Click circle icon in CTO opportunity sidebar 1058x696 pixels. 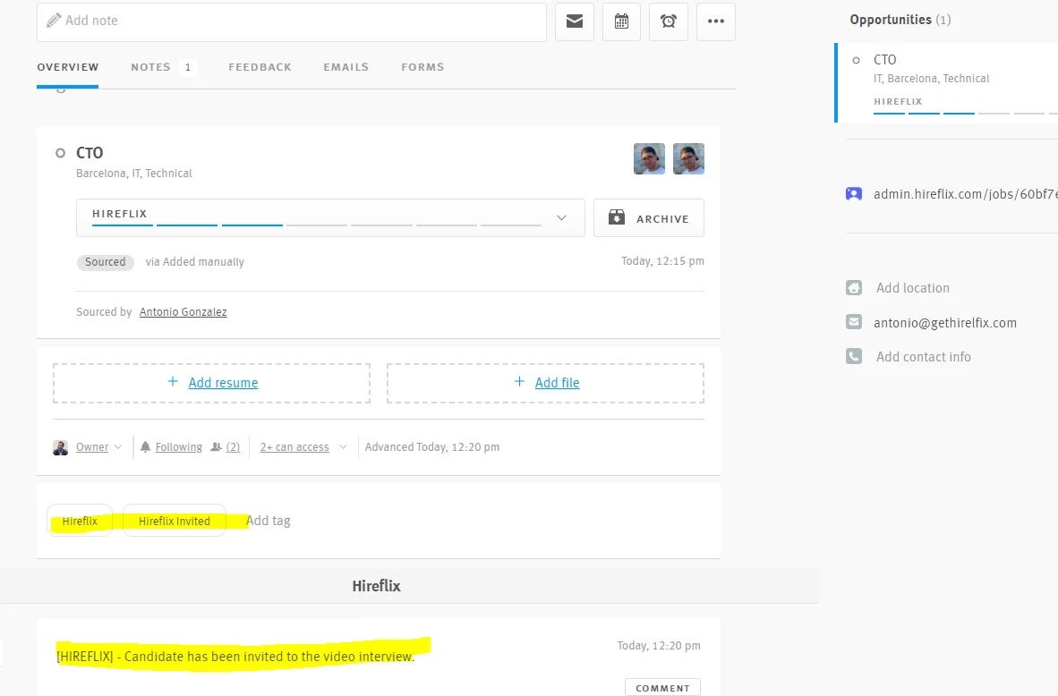(x=857, y=60)
